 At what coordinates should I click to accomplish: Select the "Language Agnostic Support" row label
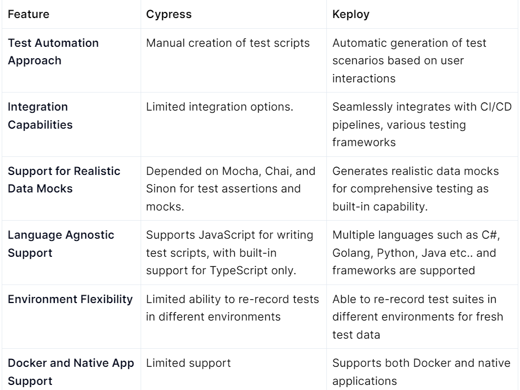[61, 244]
